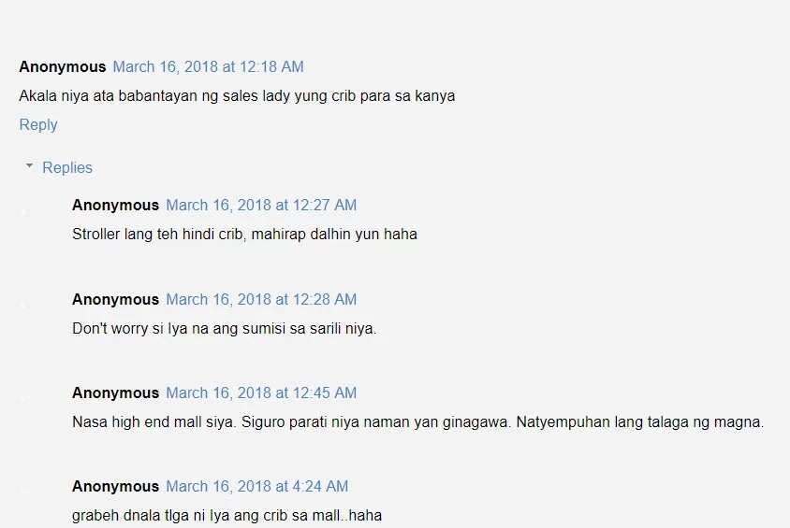Click the Anonymous author of 4:24 AM reply
Viewport: 790px width, 528px height.
click(x=115, y=486)
